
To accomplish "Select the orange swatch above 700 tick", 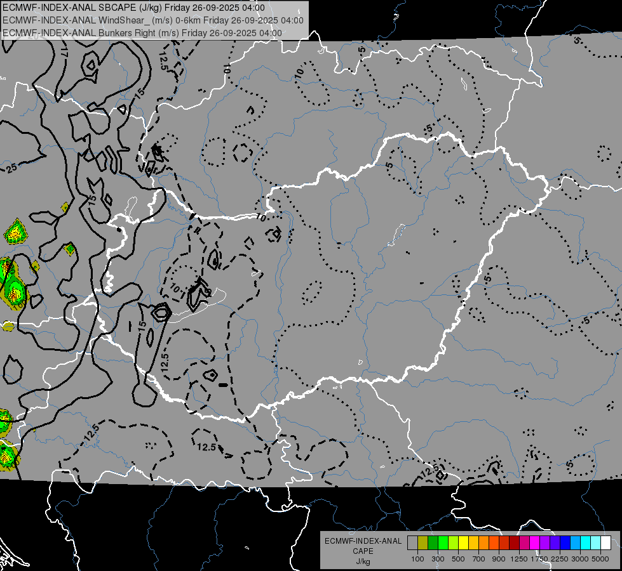I will click(x=483, y=543).
